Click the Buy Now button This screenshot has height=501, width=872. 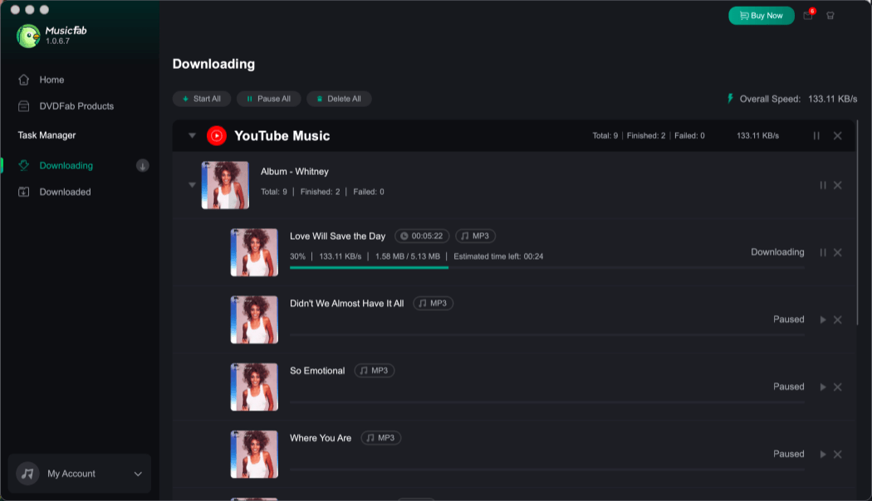click(x=762, y=16)
